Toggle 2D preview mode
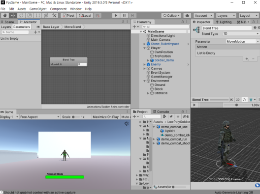The height and width of the screenshot is (194, 260). [x=238, y=100]
